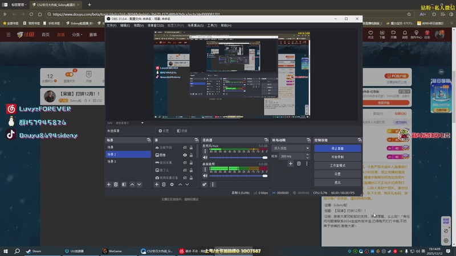Select 场景 3 in the Scenes list
Image resolution: width=456 pixels, height=256 pixels.
128,162
